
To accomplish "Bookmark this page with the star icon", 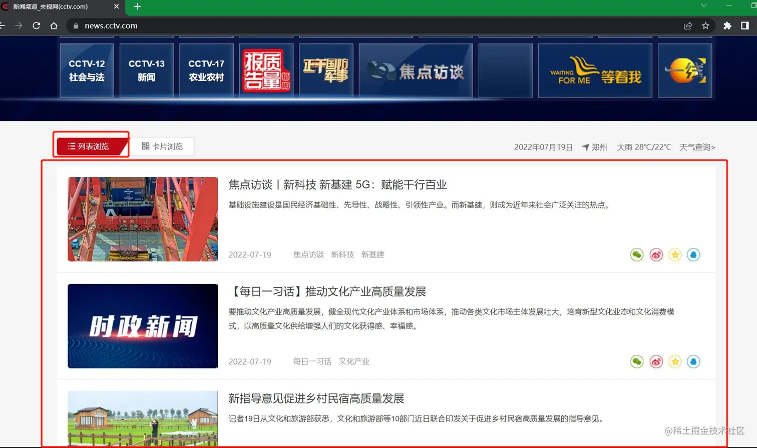I will pyautogui.click(x=705, y=25).
